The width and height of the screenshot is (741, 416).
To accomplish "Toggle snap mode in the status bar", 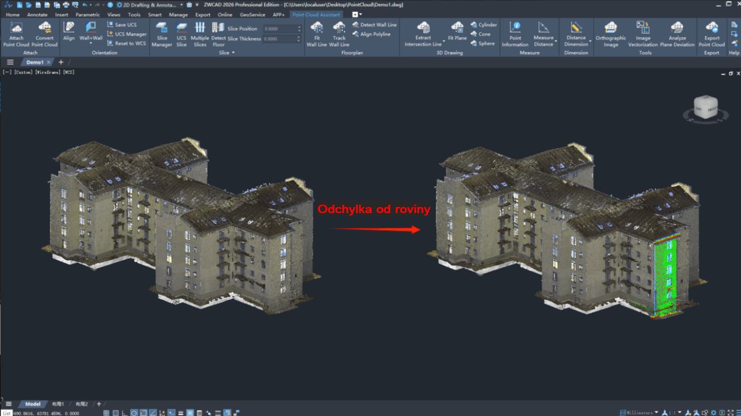I will [115, 413].
